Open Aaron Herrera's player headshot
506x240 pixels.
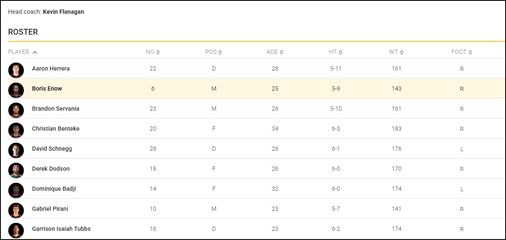click(x=16, y=69)
